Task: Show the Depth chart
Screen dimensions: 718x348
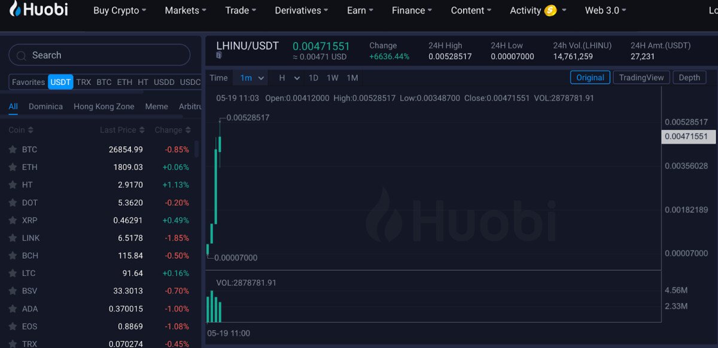Action: pos(689,77)
